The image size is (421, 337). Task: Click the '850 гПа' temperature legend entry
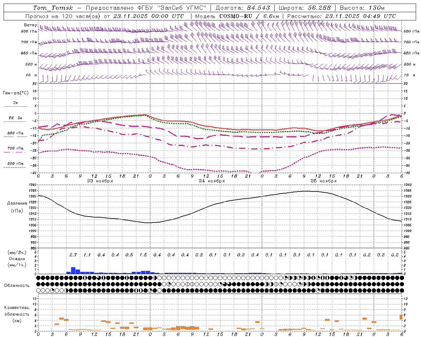[x=15, y=133]
